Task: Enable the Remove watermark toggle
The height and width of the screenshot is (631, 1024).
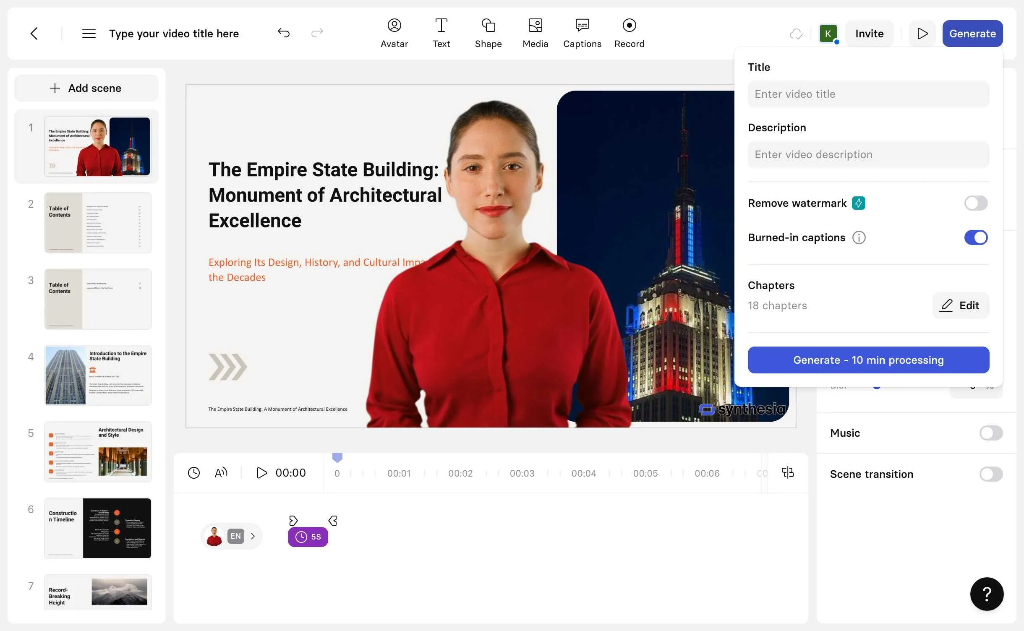Action: coord(976,203)
